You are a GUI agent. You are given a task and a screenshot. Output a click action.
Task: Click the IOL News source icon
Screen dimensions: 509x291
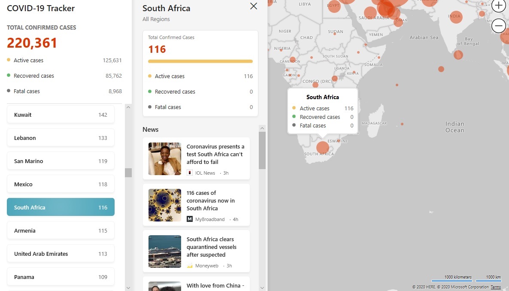click(x=190, y=173)
